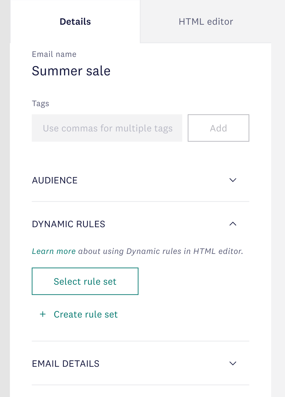The width and height of the screenshot is (285, 397).
Task: Click the plus icon beside Create rule set
Action: 43,314
